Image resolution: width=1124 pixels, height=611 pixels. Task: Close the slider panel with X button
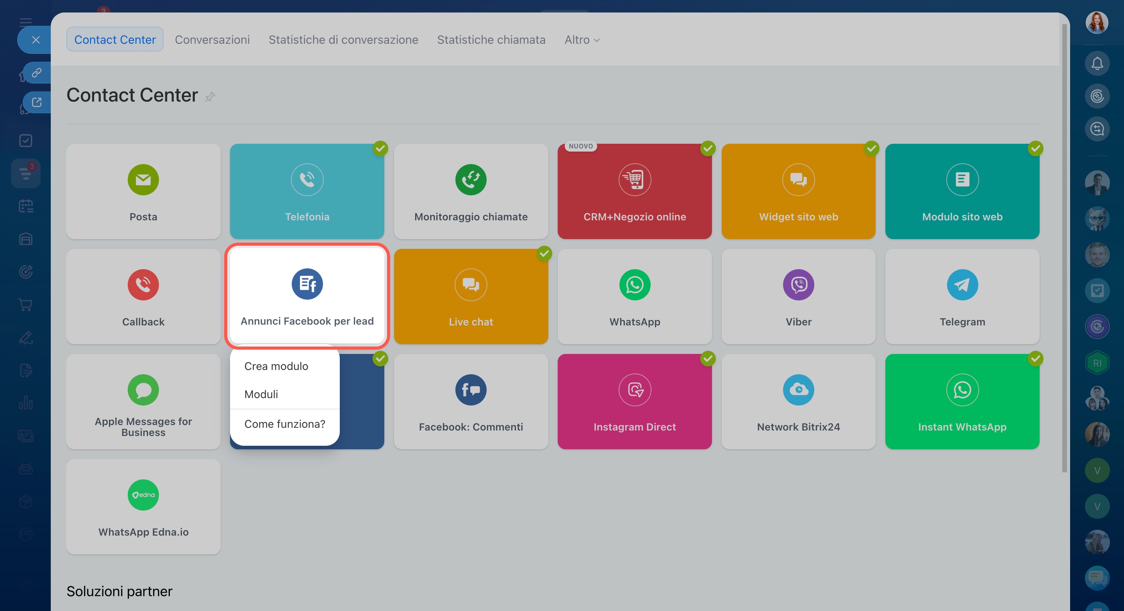point(36,40)
